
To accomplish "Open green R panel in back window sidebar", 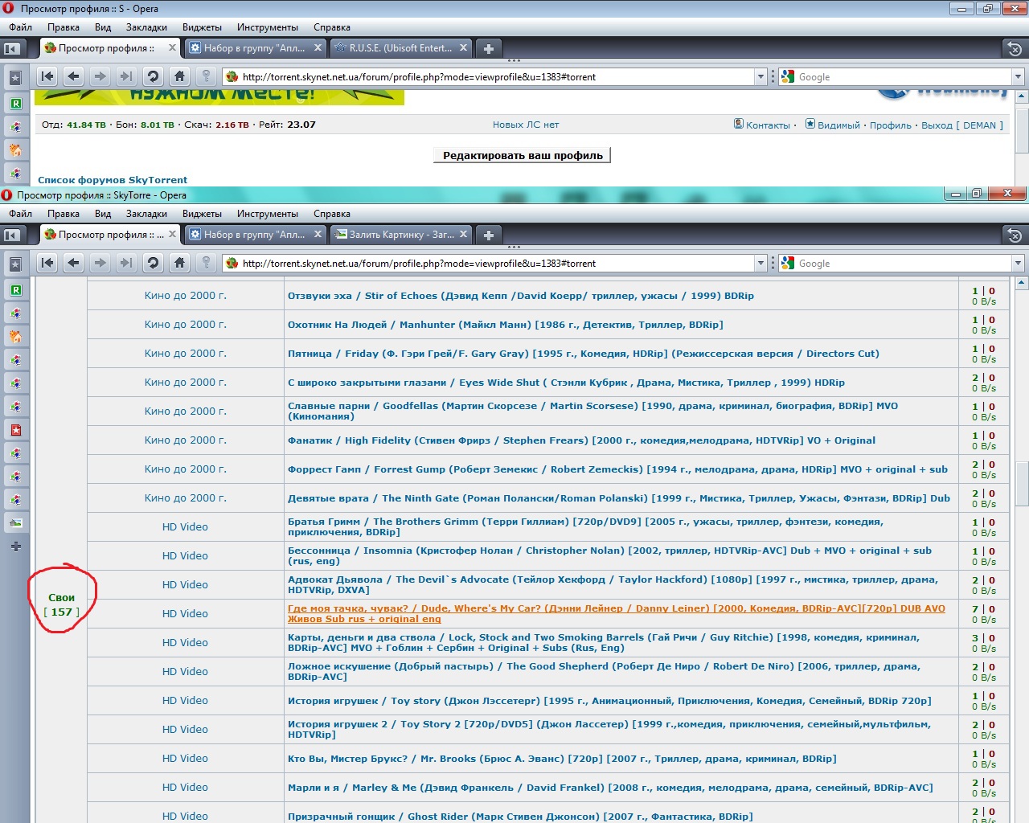I will coord(15,103).
